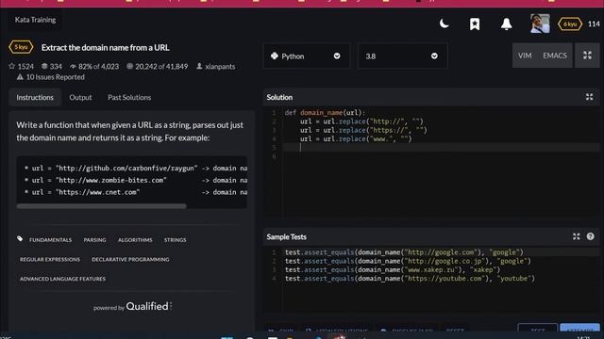604x339 pixels.
Task: Toggle dark mode with the moon icon
Action: 445,24
